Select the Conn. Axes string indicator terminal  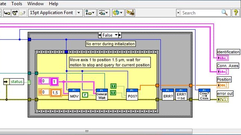(x=223, y=72)
